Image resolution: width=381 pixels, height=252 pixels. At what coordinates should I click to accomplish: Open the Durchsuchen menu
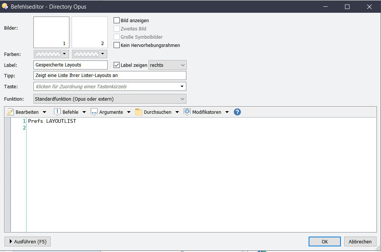tap(157, 112)
